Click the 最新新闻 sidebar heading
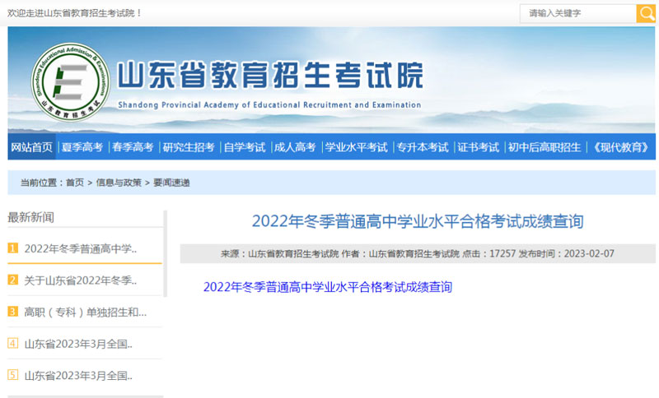659x398 pixels. pos(30,217)
